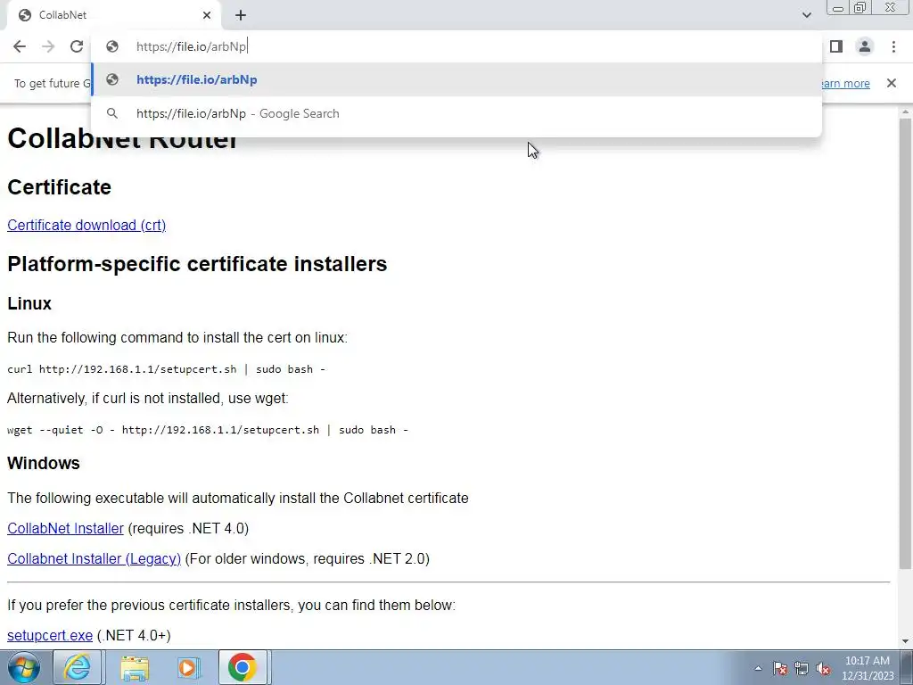Viewport: 913px width, 685px height.
Task: Click the magnifier icon in search suggestion
Action: click(112, 113)
